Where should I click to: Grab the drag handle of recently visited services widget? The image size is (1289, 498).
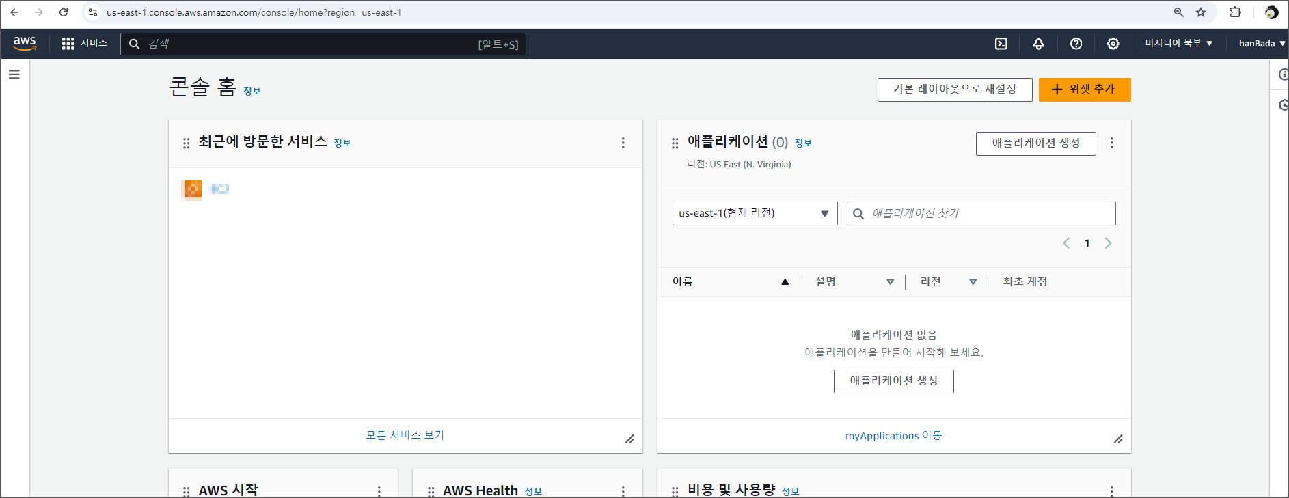(187, 143)
